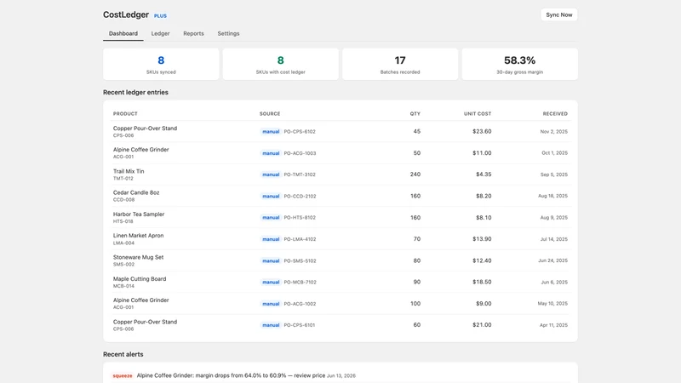Click the Recent alerts heading
Screen dimensions: 681x383
click(x=123, y=354)
